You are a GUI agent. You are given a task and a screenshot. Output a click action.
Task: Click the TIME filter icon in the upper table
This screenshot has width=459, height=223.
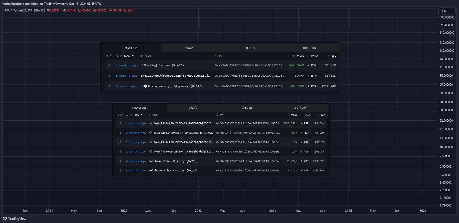(x=121, y=56)
